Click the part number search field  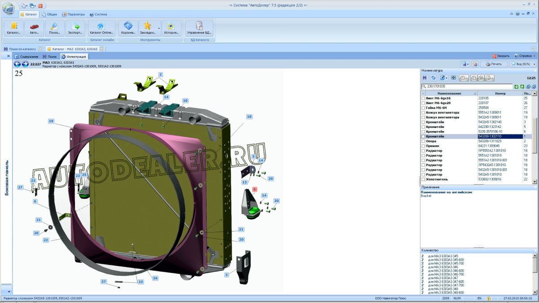[x=467, y=86]
